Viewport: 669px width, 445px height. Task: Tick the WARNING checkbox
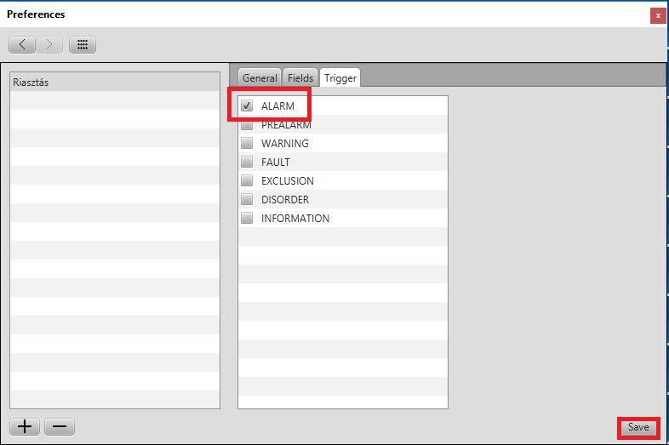coord(247,144)
